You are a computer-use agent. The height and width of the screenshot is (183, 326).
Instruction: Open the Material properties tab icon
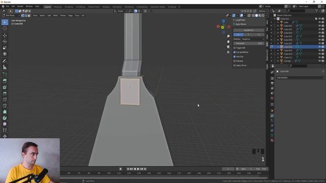272,140
